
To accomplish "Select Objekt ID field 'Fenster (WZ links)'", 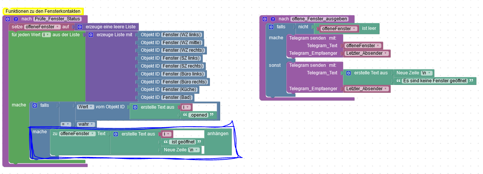I will pyautogui.click(x=181, y=35).
